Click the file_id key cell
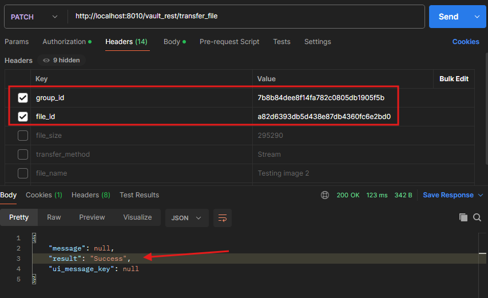This screenshot has height=298, width=488. coord(142,117)
